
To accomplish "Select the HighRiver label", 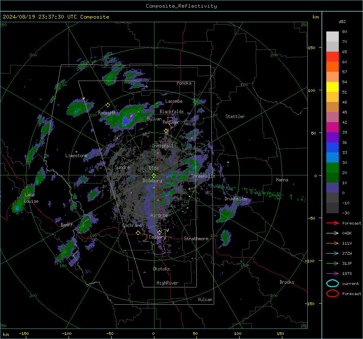I will coord(167,283).
